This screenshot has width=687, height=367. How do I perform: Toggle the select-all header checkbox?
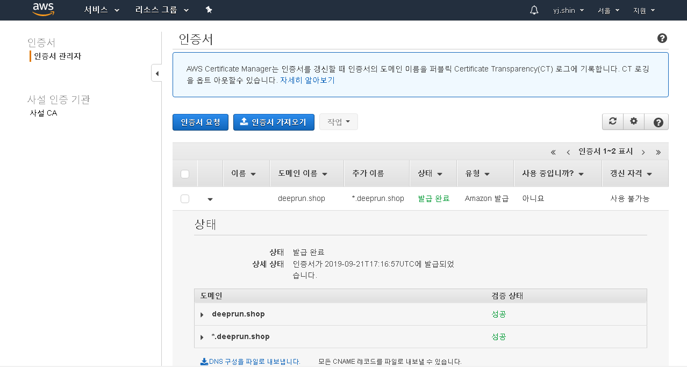(x=185, y=174)
